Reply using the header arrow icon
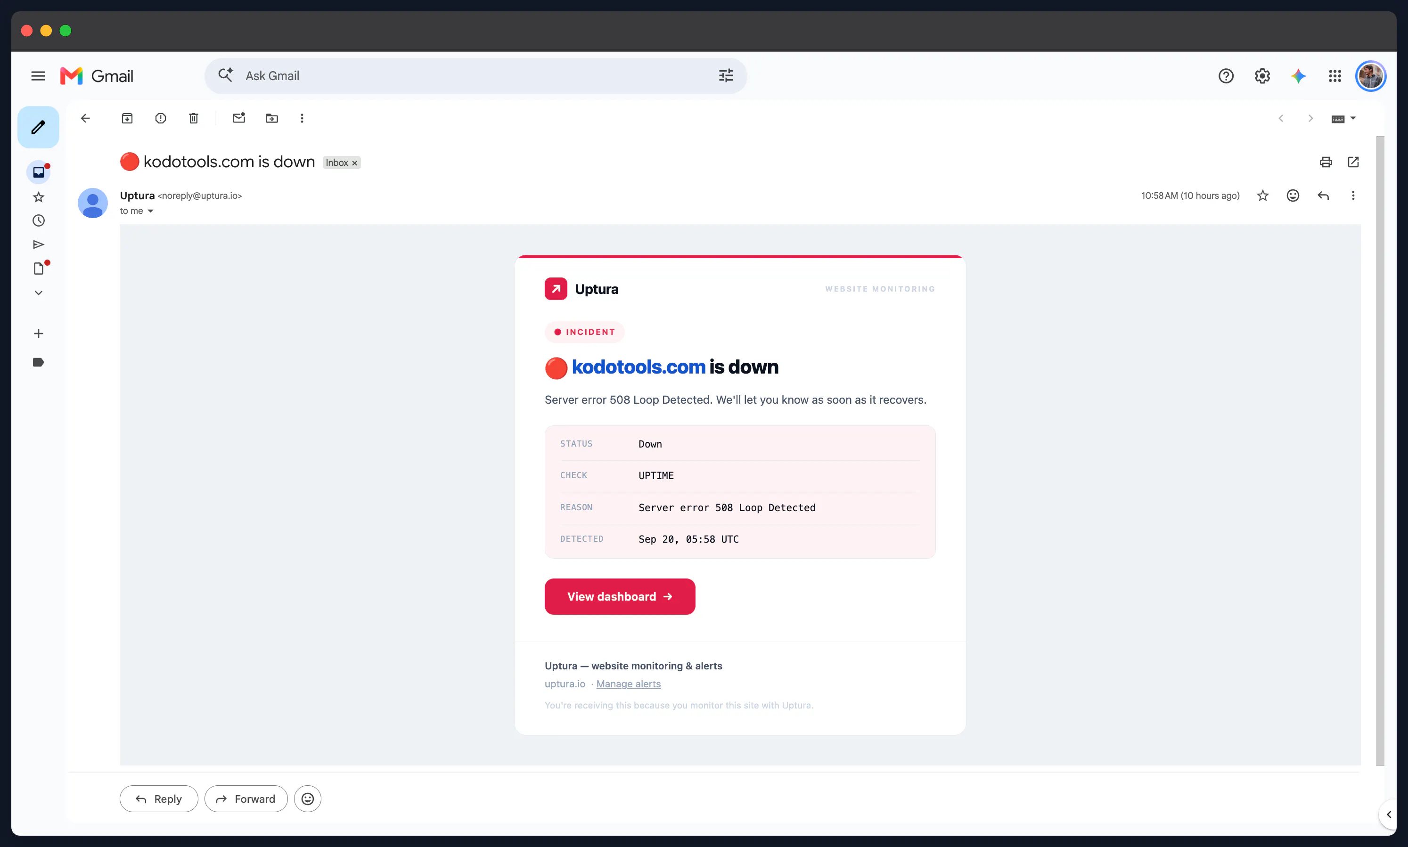Screen dimensions: 1408x847 pos(1324,196)
